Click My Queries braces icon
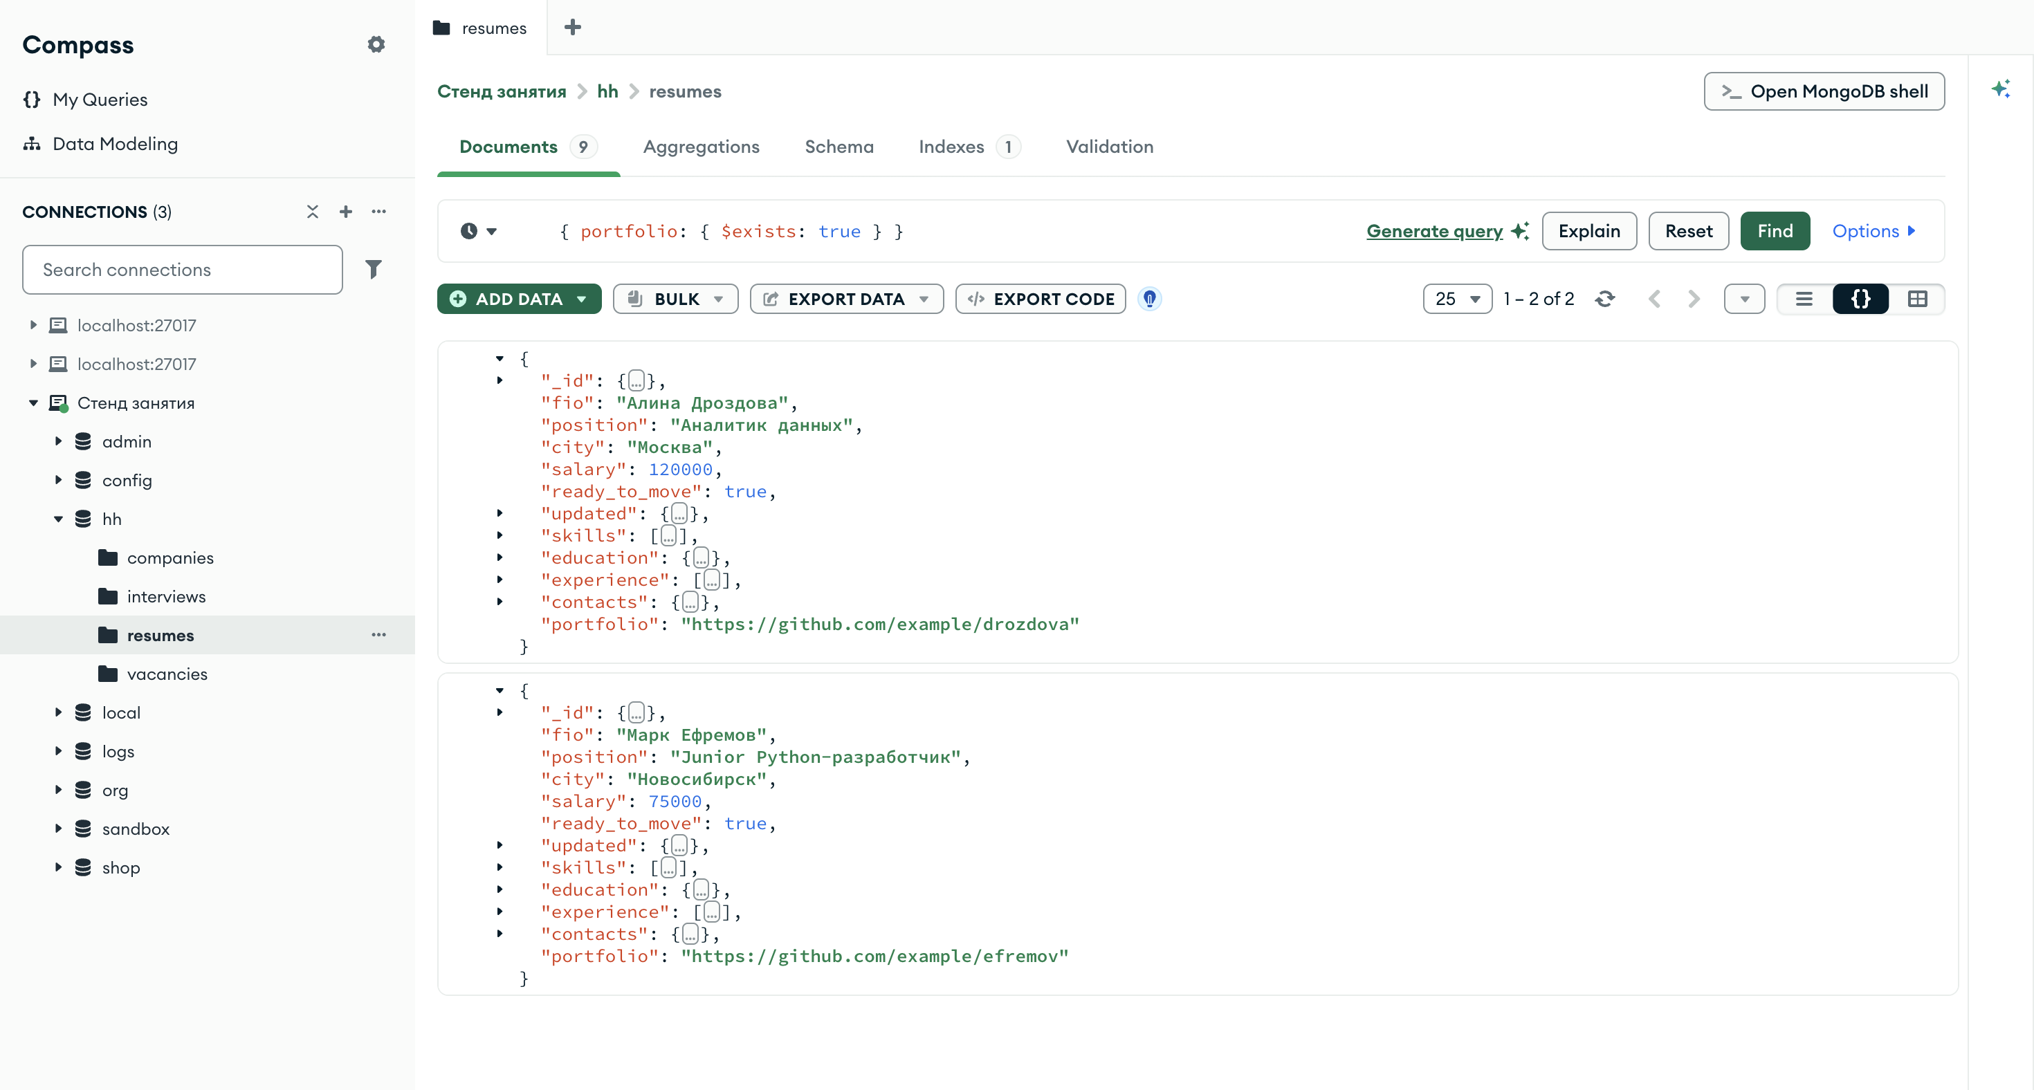 click(x=32, y=100)
